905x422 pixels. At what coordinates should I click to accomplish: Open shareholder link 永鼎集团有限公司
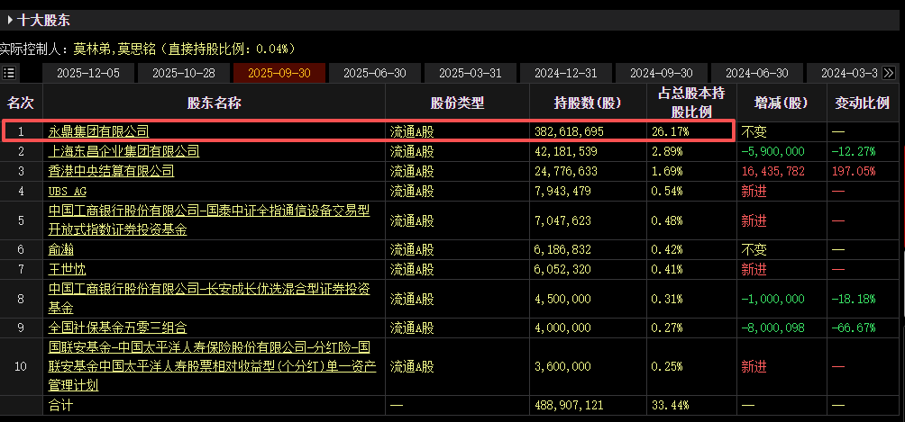[98, 131]
